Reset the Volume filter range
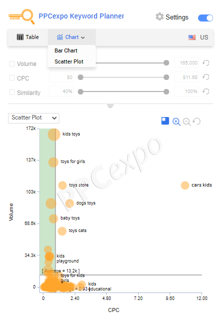This screenshot has height=321, width=219. [x=206, y=63]
